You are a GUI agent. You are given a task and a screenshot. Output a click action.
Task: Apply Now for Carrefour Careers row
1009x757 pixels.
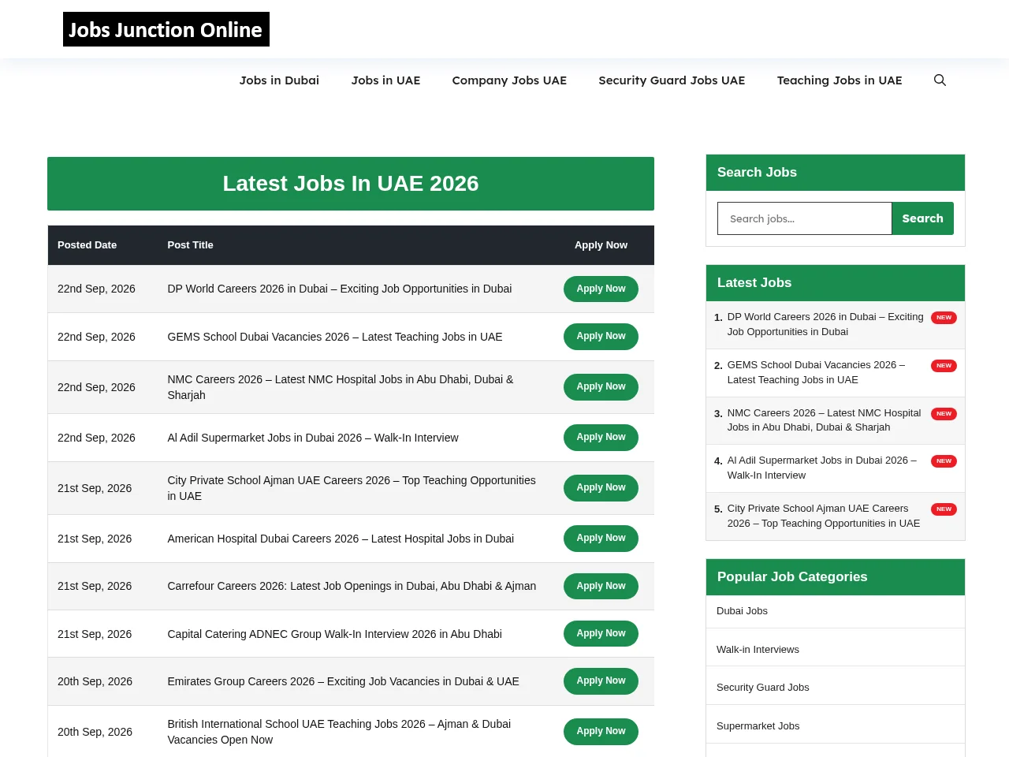point(601,586)
